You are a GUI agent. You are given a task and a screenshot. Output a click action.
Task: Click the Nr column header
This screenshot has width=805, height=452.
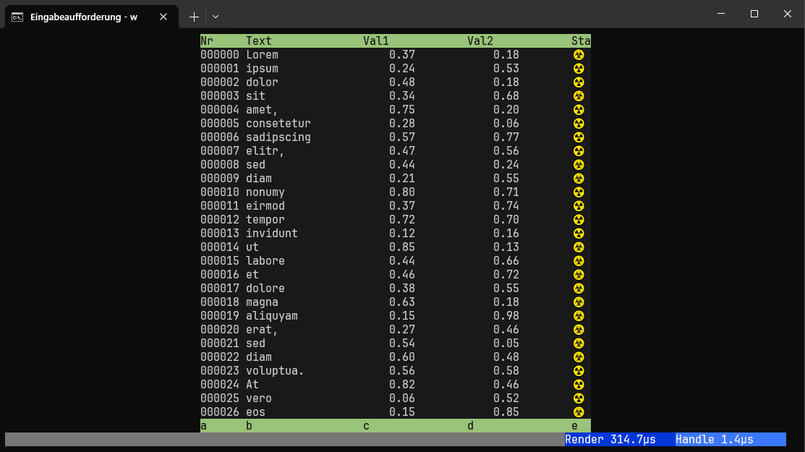tap(207, 41)
